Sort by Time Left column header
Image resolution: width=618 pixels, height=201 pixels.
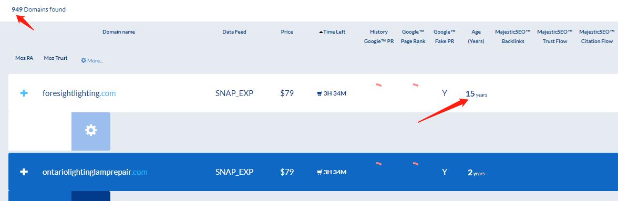[332, 32]
